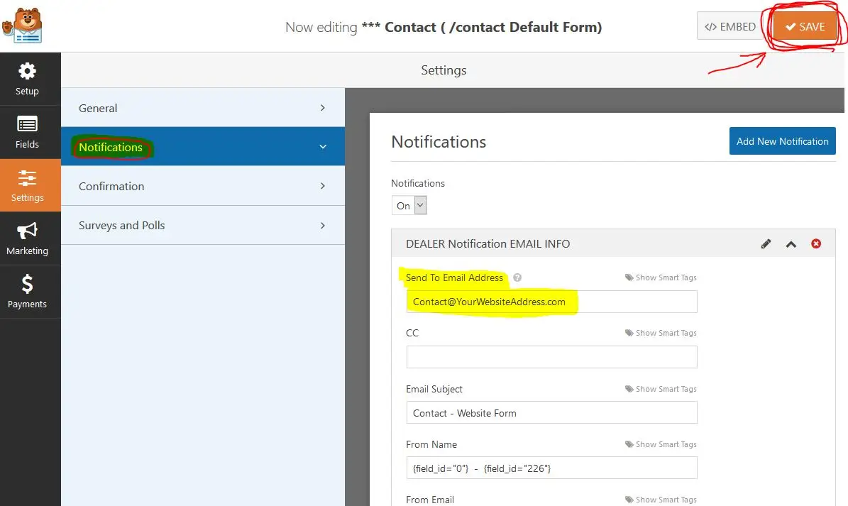Open the Marketing megaphone panel
This screenshot has width=848, height=506.
click(x=27, y=238)
